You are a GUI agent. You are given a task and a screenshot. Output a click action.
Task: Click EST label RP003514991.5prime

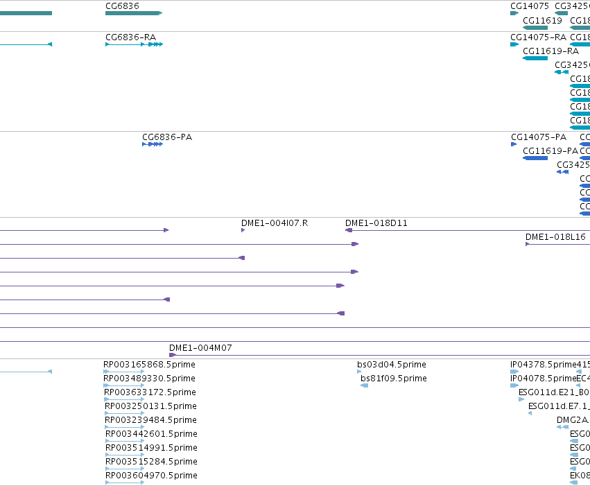click(x=151, y=448)
